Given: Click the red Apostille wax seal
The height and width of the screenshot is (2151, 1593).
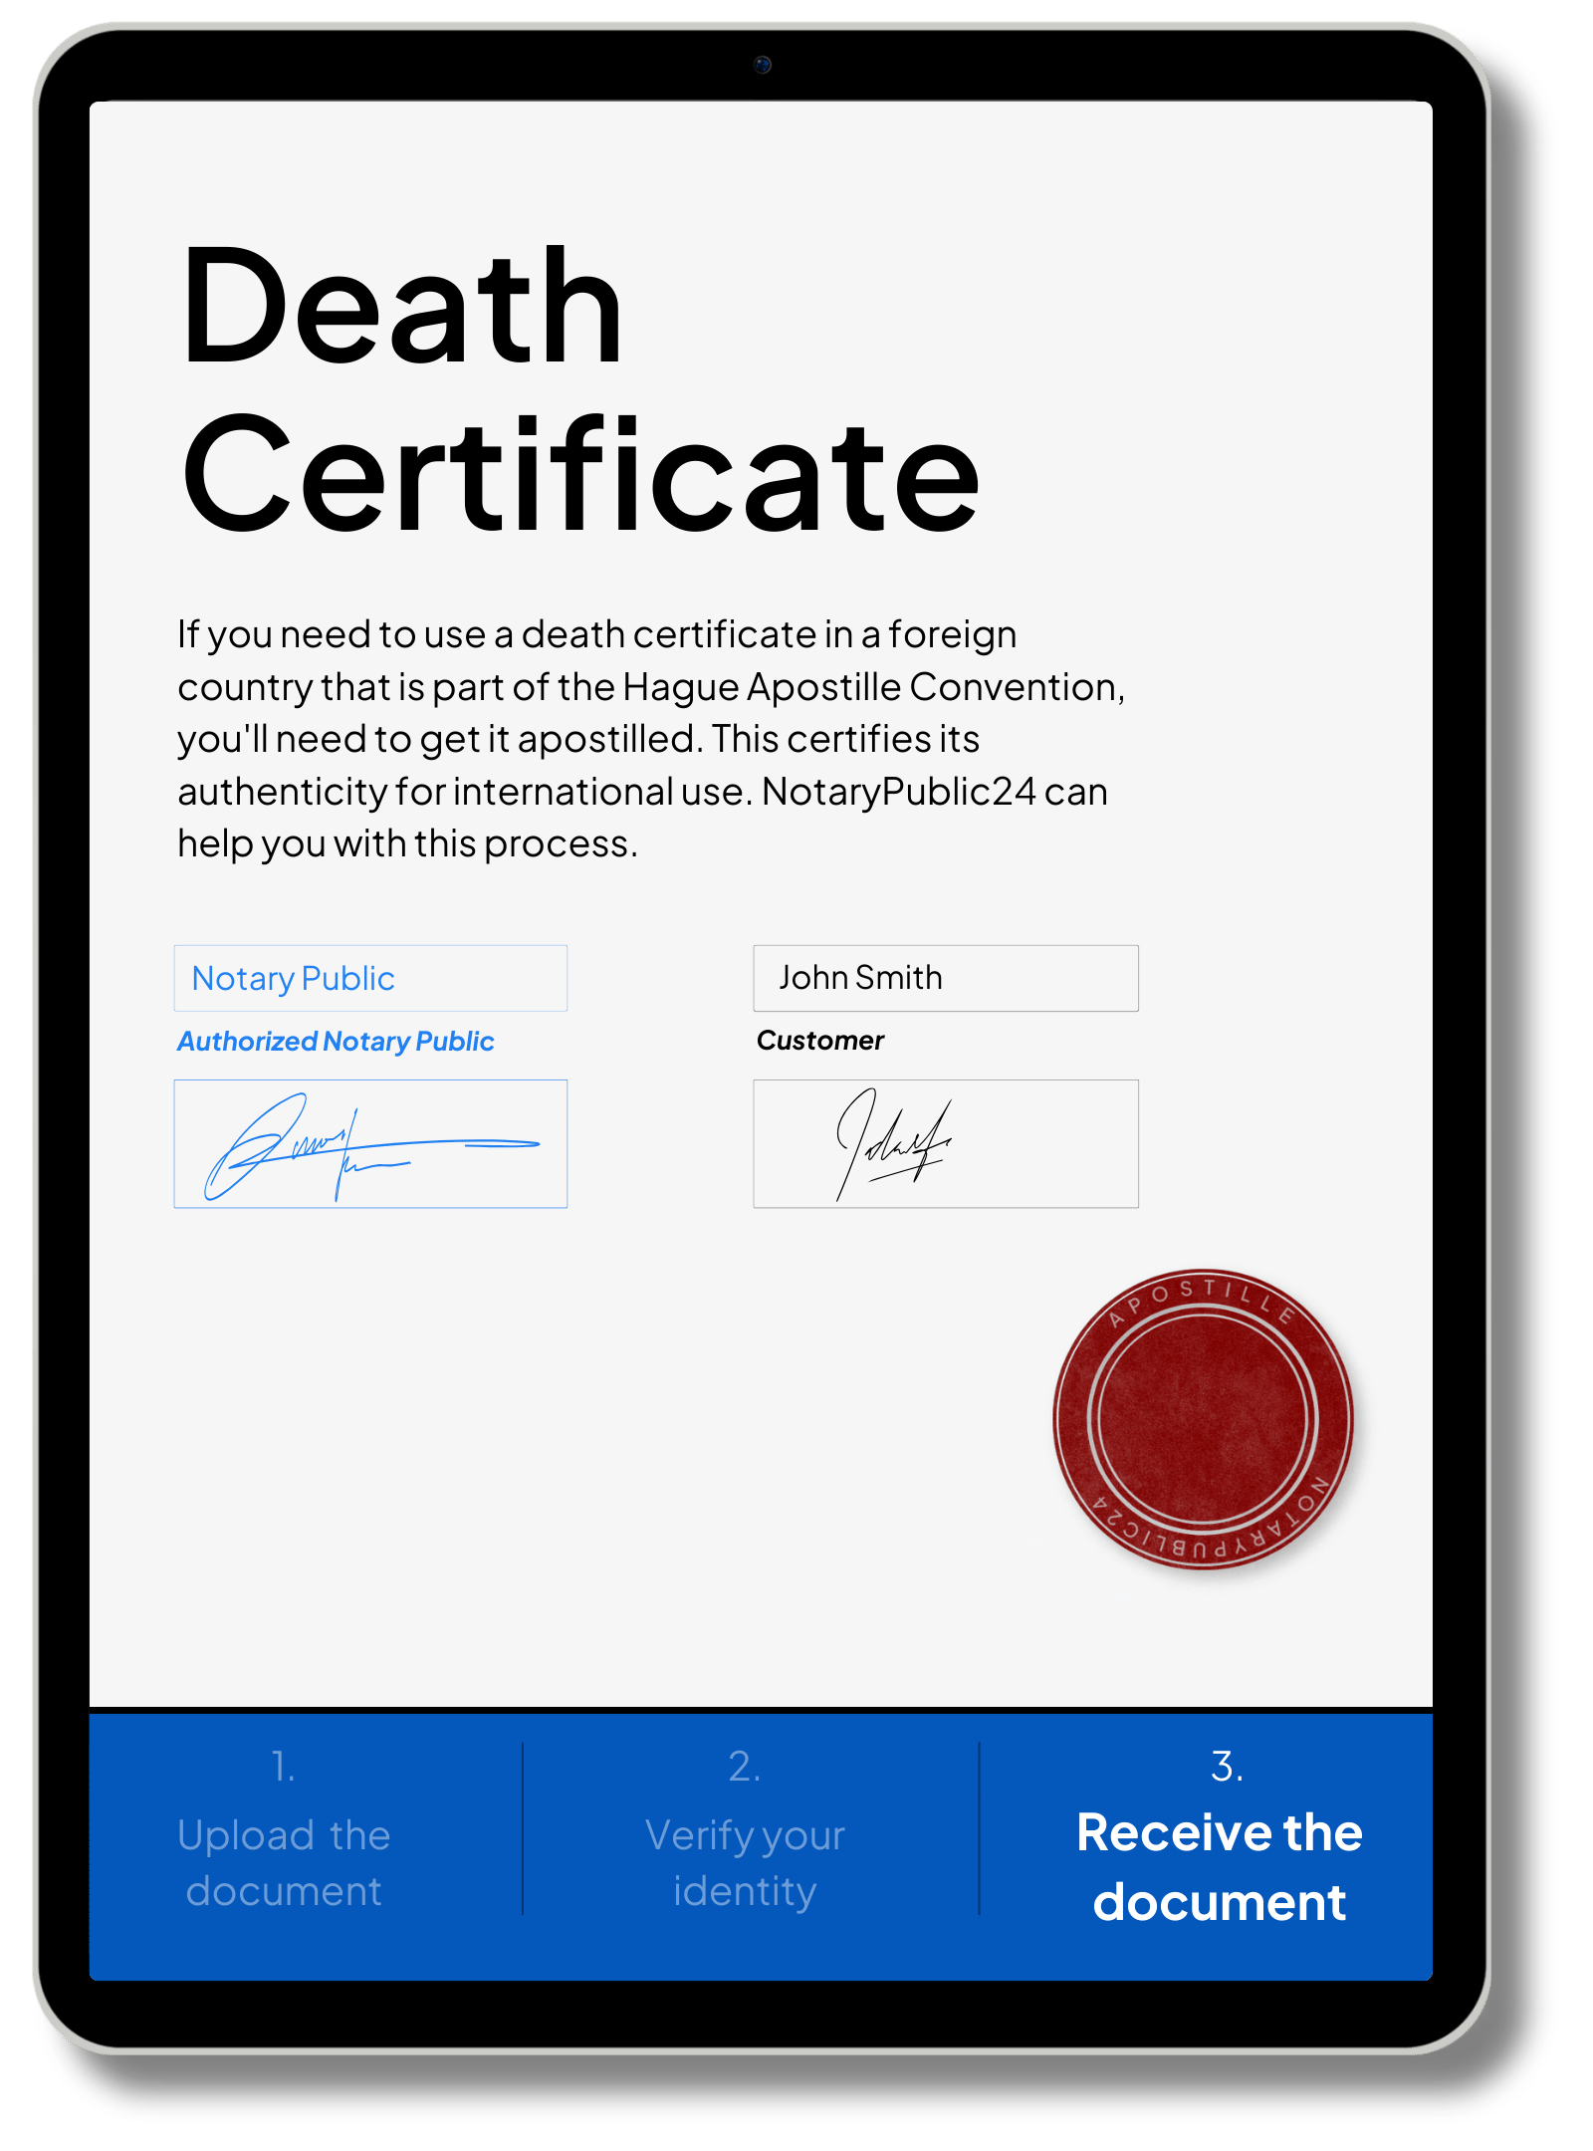Looking at the screenshot, I should (x=1203, y=1418).
